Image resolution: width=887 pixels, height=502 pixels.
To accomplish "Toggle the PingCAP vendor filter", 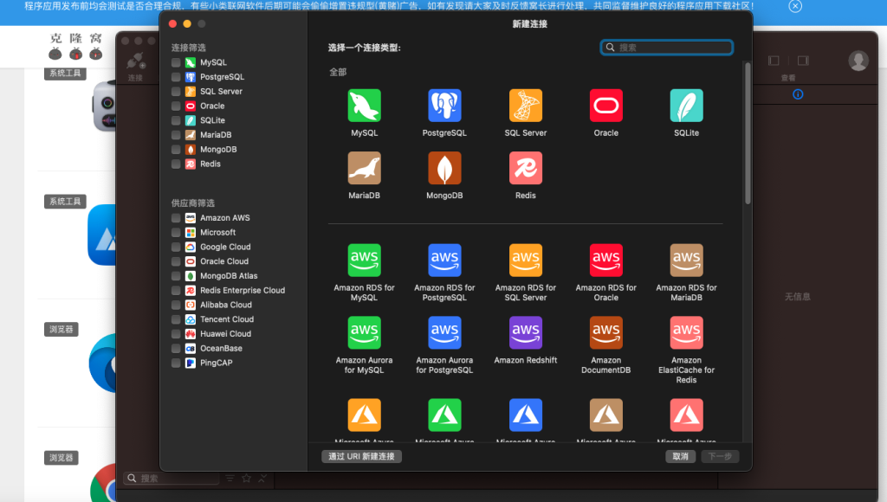I will point(176,363).
